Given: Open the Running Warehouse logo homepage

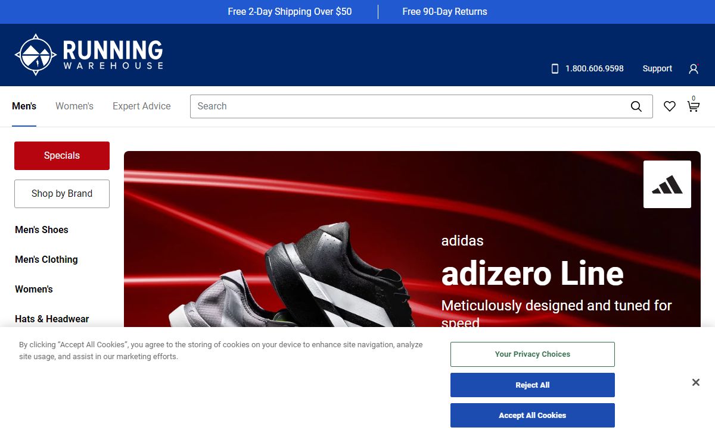Looking at the screenshot, I should (89, 55).
